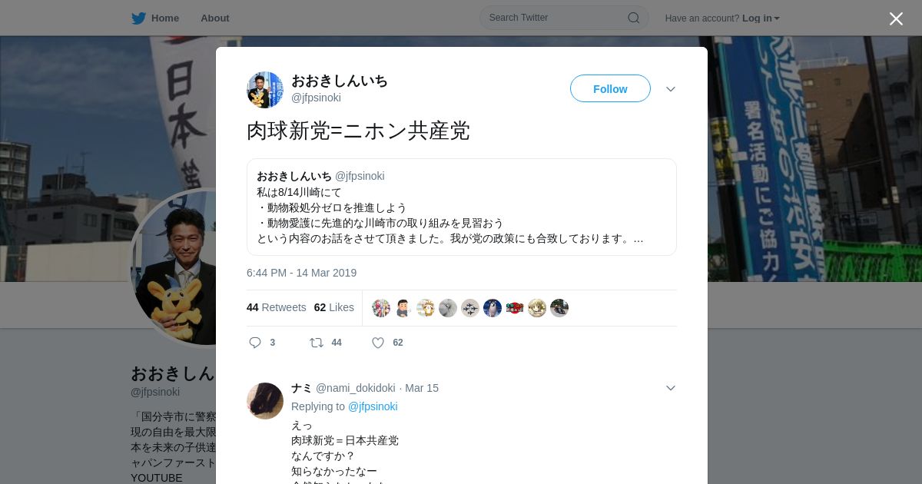Go to the About menu item
Viewport: 922px width, 484px height.
[215, 18]
